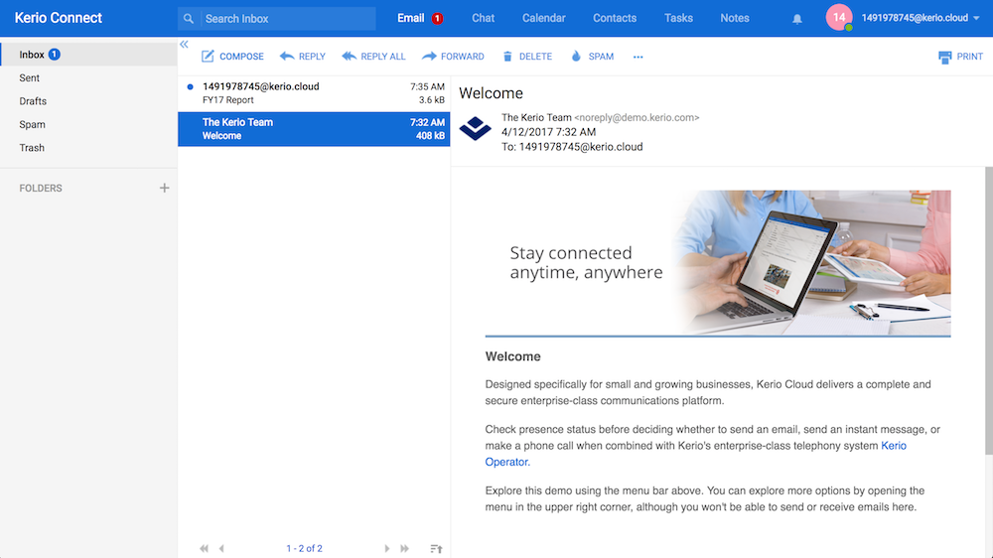Click the FOLDERS section header
Screen dimensions: 993x558
point(41,188)
